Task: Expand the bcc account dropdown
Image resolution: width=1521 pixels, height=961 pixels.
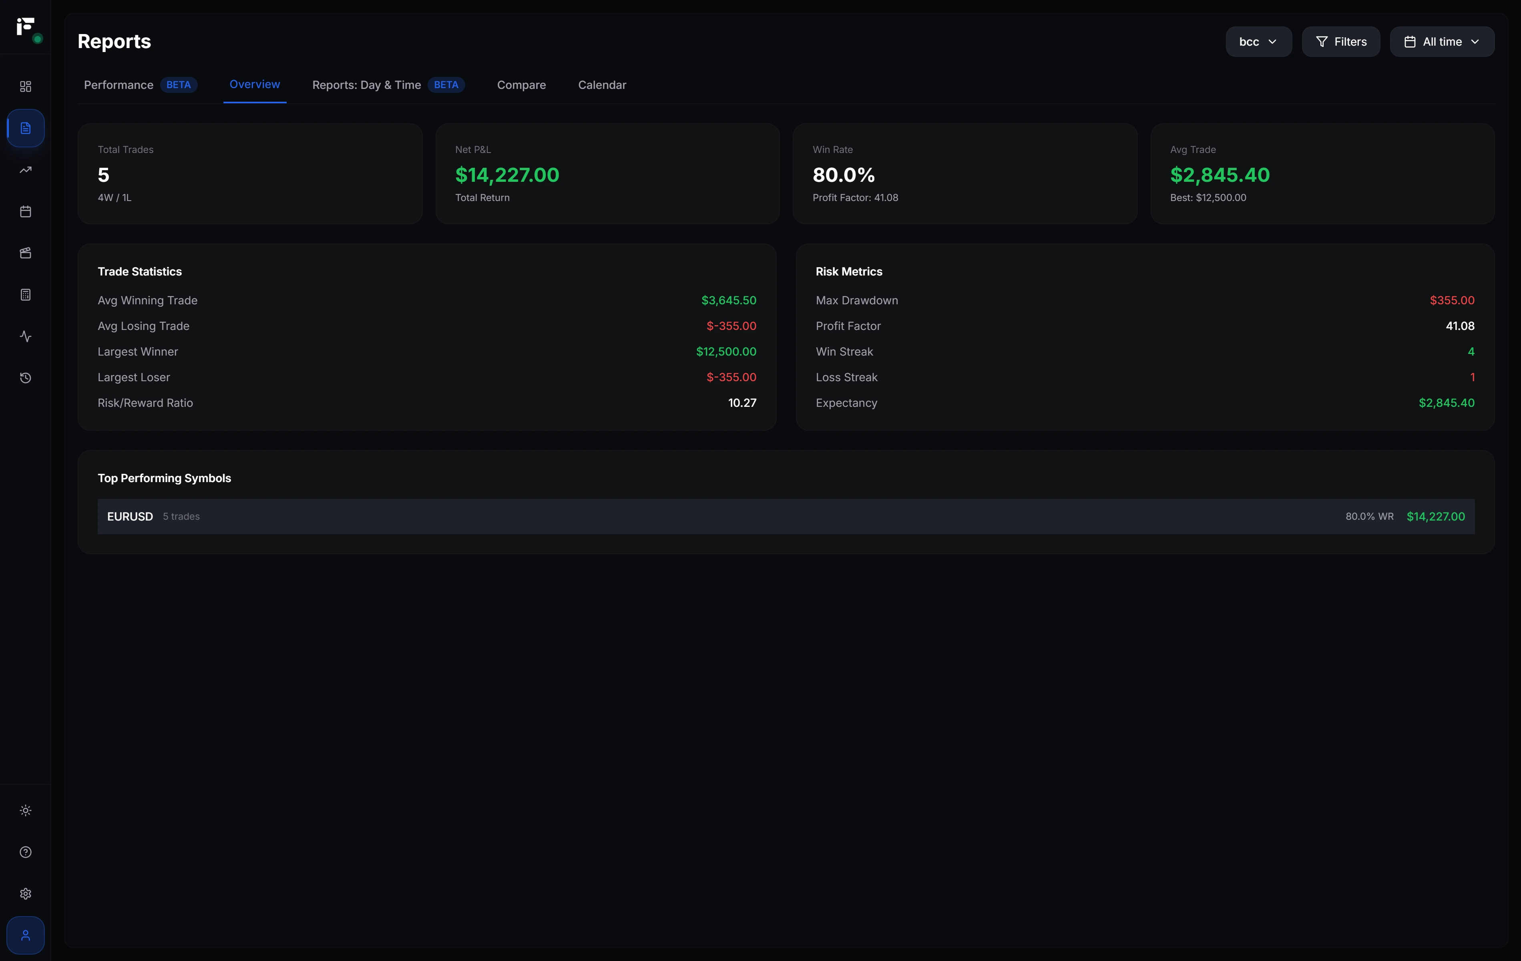Action: (x=1258, y=42)
